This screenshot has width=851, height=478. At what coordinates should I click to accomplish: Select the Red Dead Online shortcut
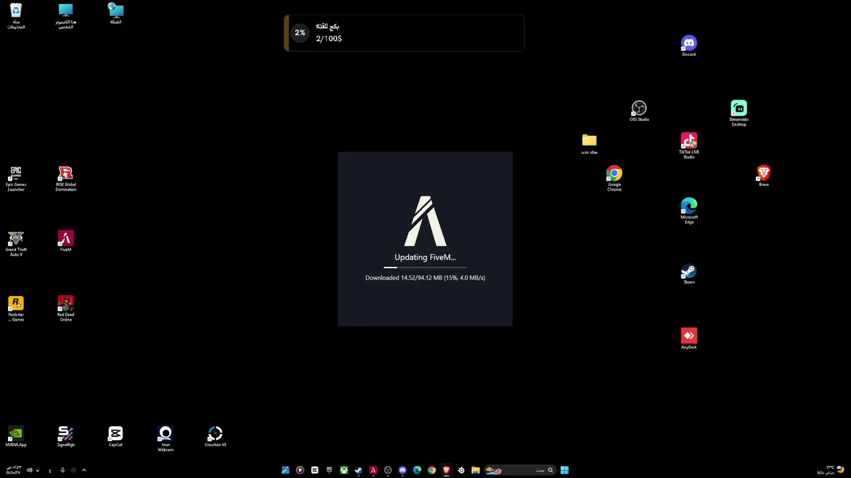(x=66, y=309)
